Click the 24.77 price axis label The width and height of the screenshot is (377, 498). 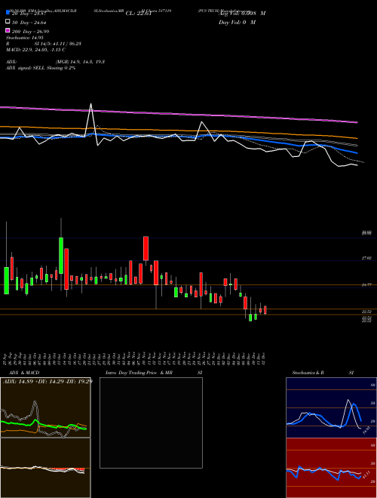pos(366,285)
